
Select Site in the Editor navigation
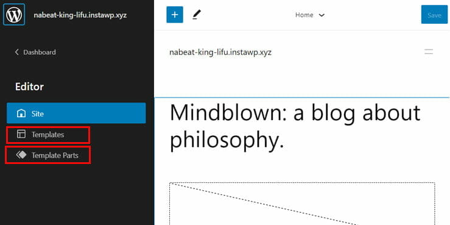76,113
